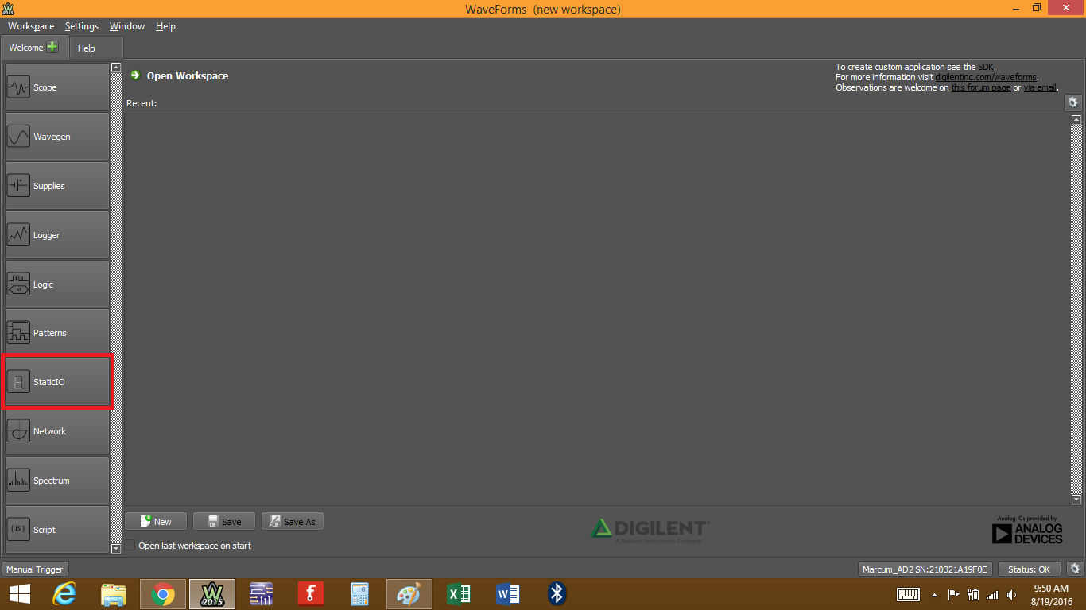Open the system volume icon
This screenshot has width=1086, height=610.
point(1011,594)
